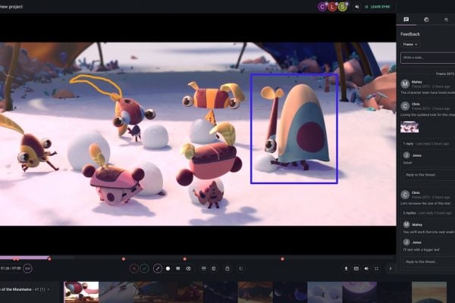
Task: Click the reply field below Jonas's 'Great!'
Action: [429, 175]
